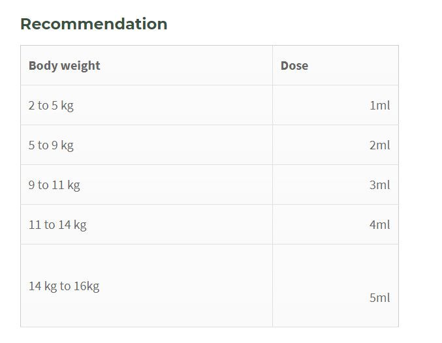442x343 pixels.
Task: Click the 4ml dose cell
Action: point(336,224)
